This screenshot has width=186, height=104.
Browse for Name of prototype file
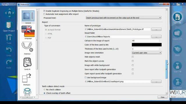(156, 29)
